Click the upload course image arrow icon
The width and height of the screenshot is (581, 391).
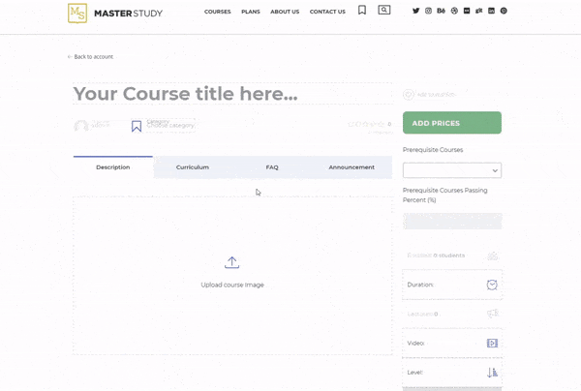coord(231,262)
